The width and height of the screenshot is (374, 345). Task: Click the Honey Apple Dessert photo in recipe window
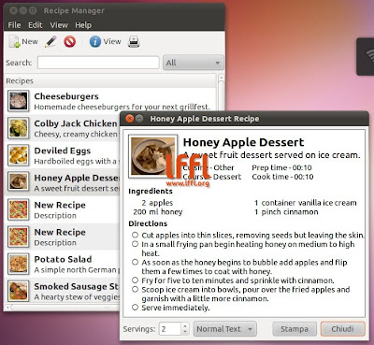153,157
